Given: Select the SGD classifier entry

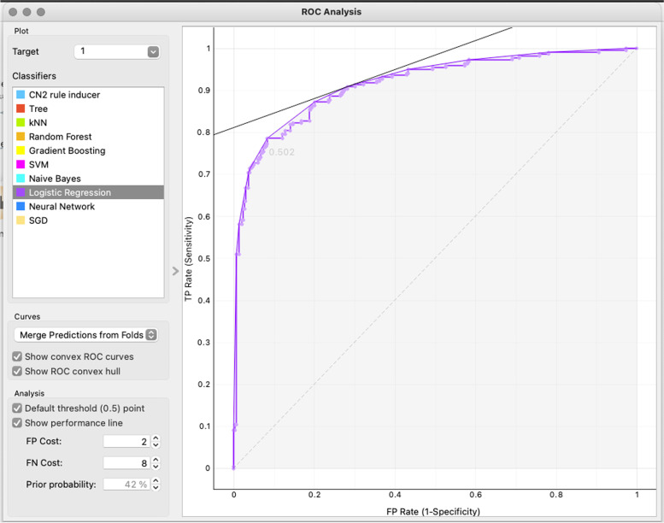Looking at the screenshot, I should point(39,220).
